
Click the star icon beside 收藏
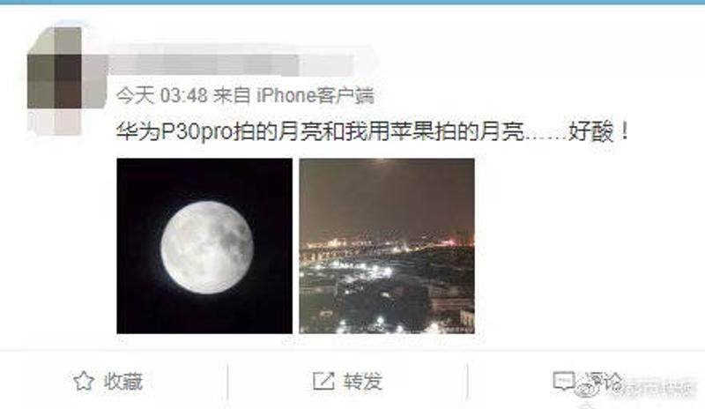84,382
